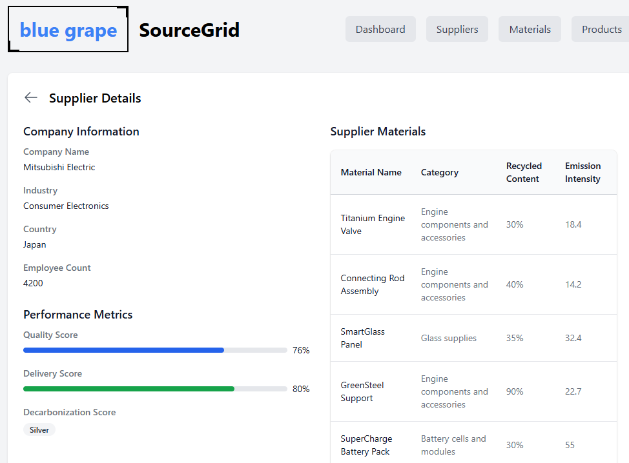The height and width of the screenshot is (463, 629).
Task: Select the Connecting Rod Assembly material
Action: 372,284
